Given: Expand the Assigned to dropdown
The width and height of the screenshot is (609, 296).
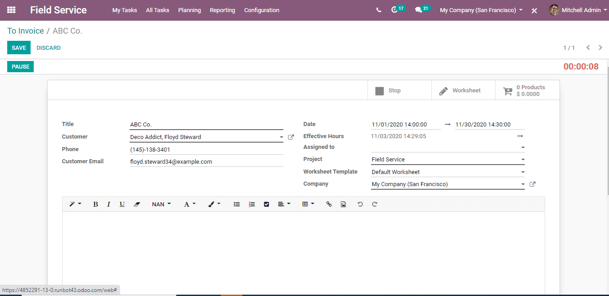Looking at the screenshot, I should coord(523,148).
